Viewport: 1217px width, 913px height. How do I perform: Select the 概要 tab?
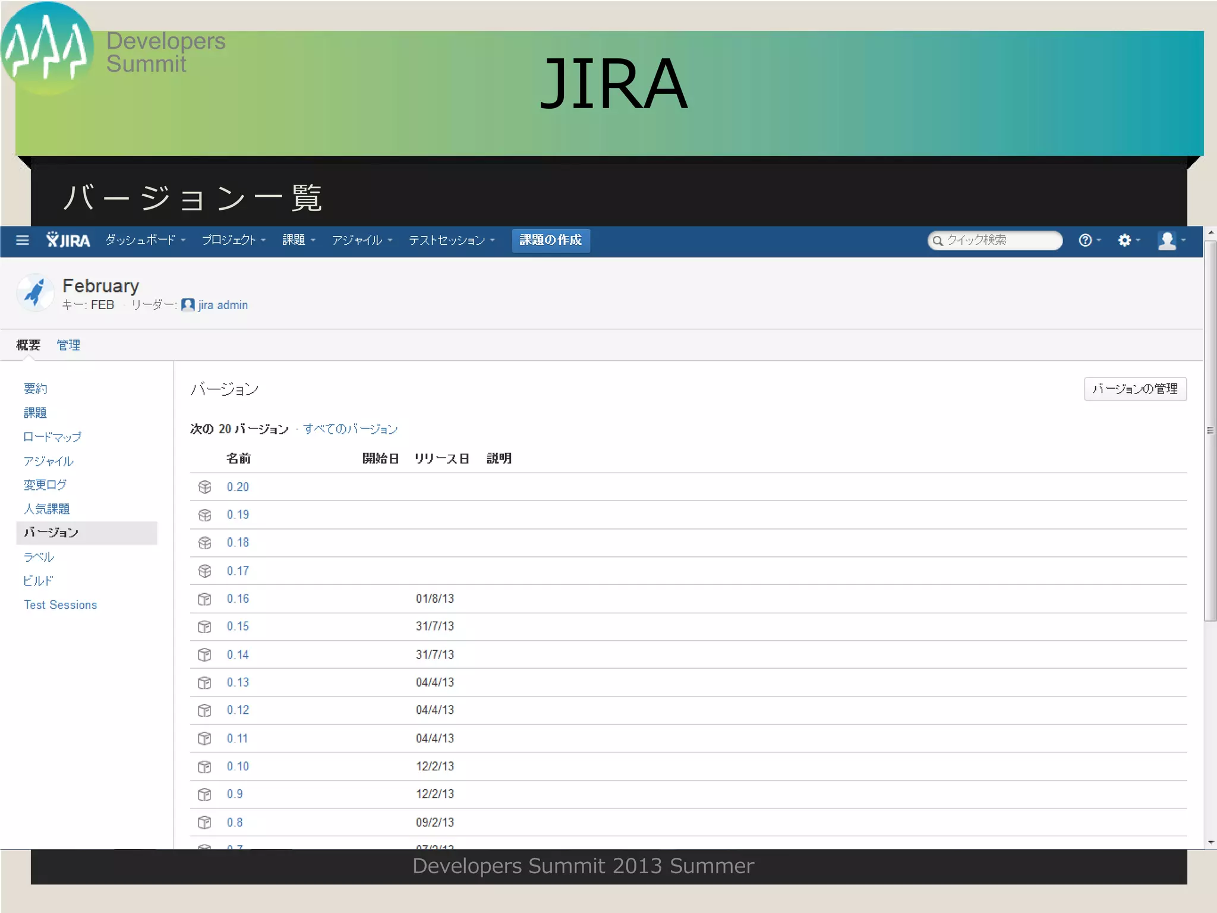[x=28, y=345]
